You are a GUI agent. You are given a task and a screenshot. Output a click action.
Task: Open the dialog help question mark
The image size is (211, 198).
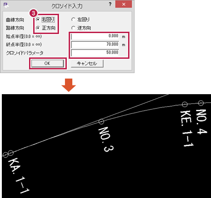(x=110, y=4)
